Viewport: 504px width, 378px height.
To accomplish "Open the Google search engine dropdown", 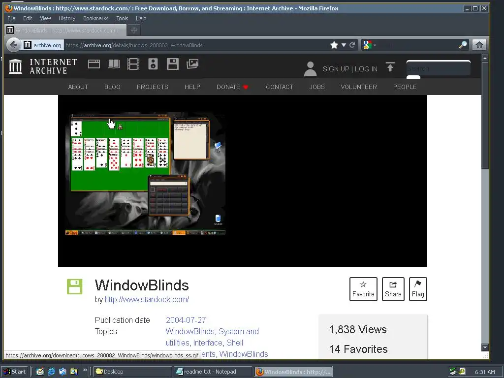I will click(x=369, y=45).
